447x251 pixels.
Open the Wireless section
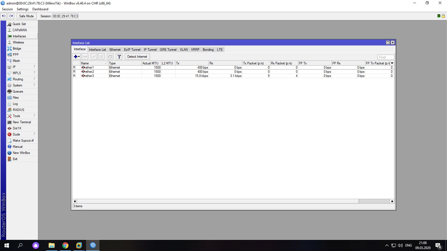pyautogui.click(x=22, y=42)
